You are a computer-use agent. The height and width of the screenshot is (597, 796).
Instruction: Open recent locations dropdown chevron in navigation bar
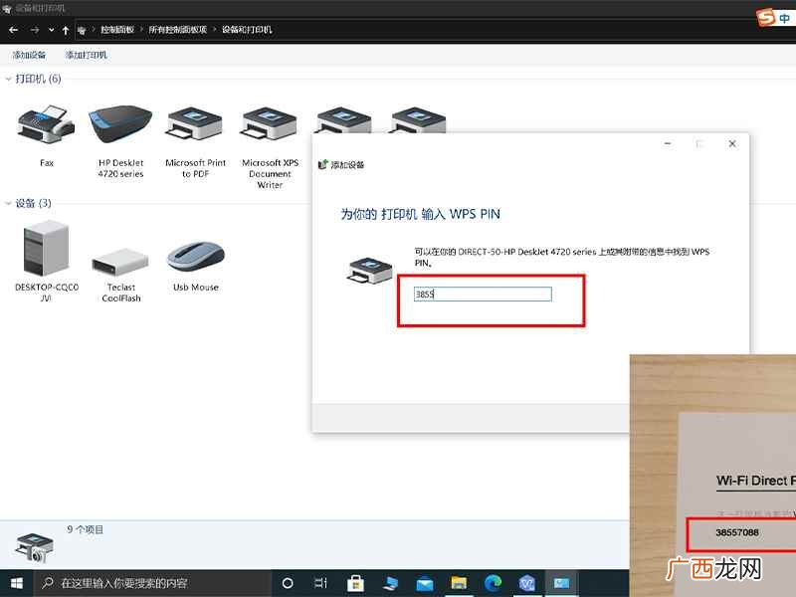(52, 30)
